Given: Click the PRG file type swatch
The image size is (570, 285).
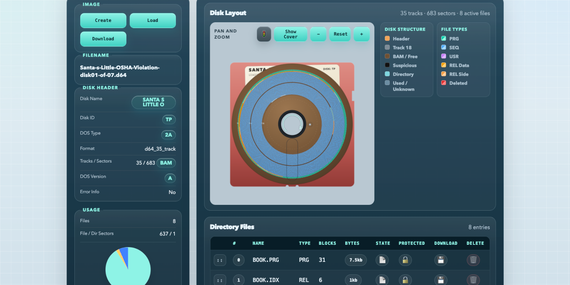Looking at the screenshot, I should (444, 39).
